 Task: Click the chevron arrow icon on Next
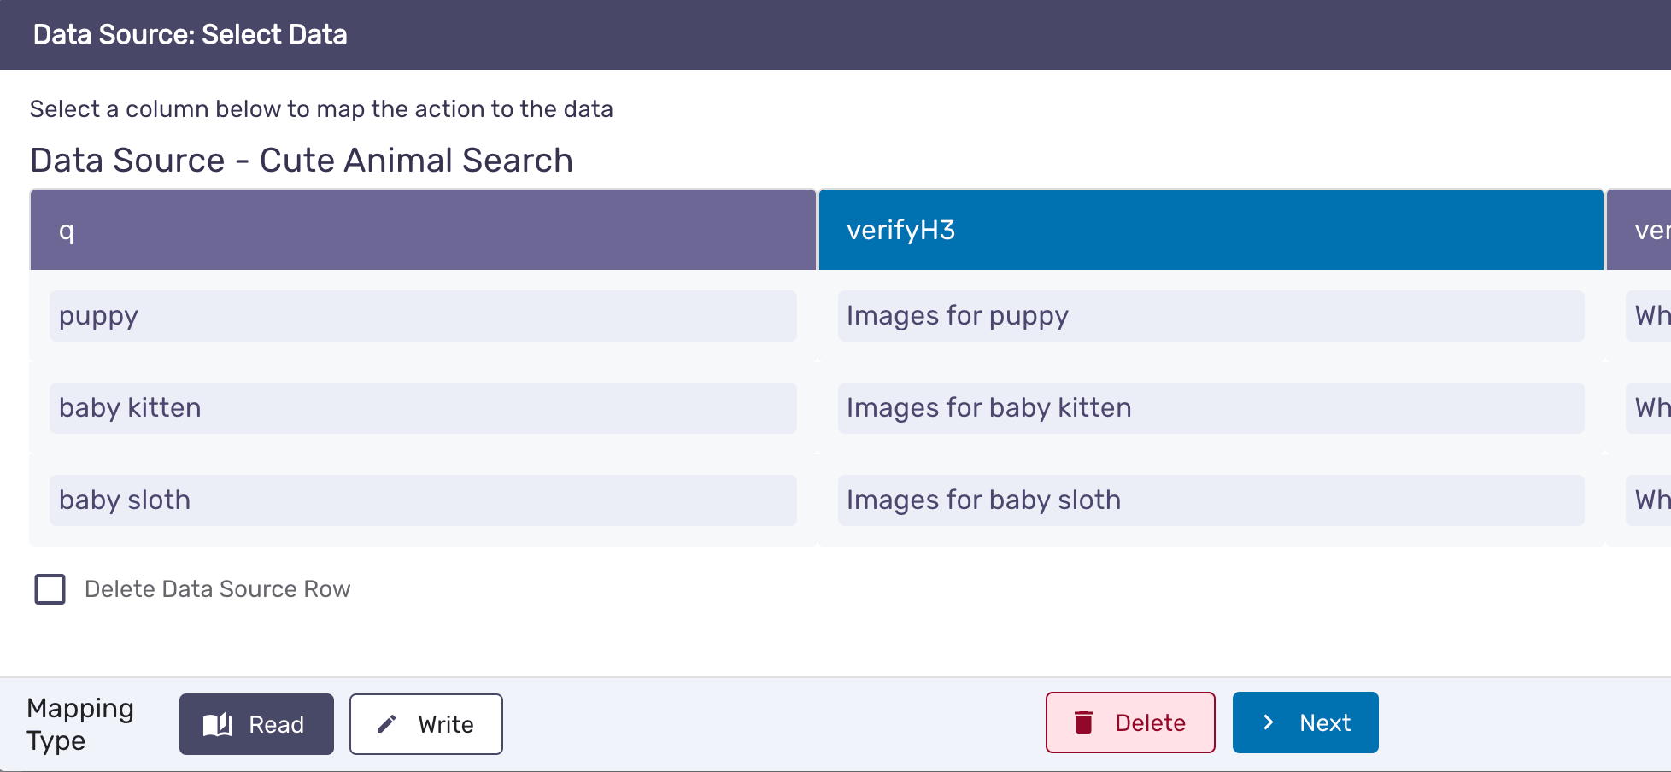(1269, 722)
